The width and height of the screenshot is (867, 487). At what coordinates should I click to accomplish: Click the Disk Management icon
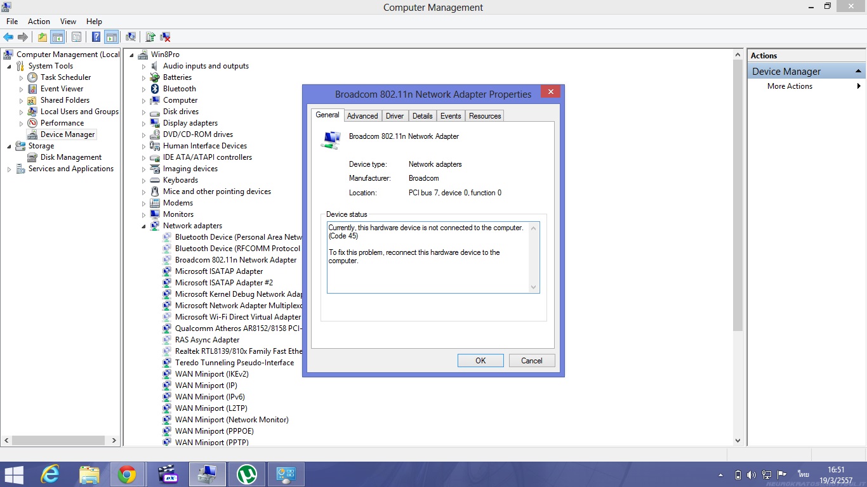point(32,157)
